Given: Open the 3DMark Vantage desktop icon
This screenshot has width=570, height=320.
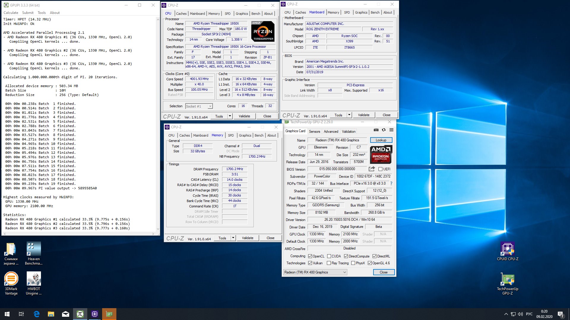Looking at the screenshot, I should 11,284.
